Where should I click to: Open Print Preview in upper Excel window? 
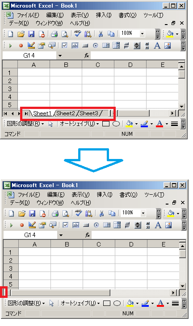tap(65, 34)
